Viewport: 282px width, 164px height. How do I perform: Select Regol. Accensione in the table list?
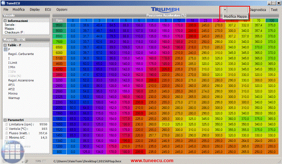click(21, 80)
